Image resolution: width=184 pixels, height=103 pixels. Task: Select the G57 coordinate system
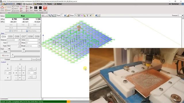pyautogui.click(x=24, y=36)
